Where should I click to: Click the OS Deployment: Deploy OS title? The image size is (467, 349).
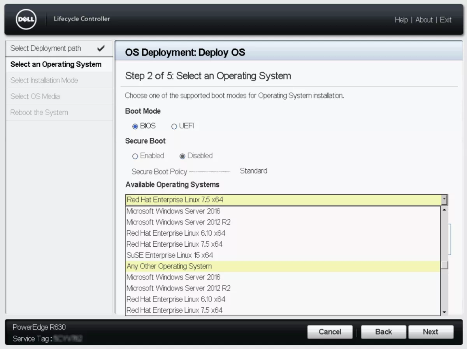(185, 53)
